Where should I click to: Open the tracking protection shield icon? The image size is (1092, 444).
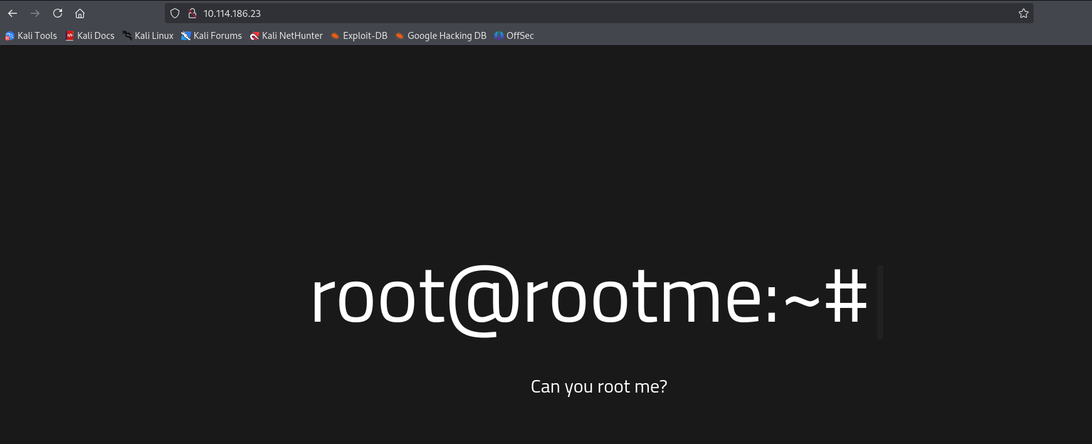(175, 13)
